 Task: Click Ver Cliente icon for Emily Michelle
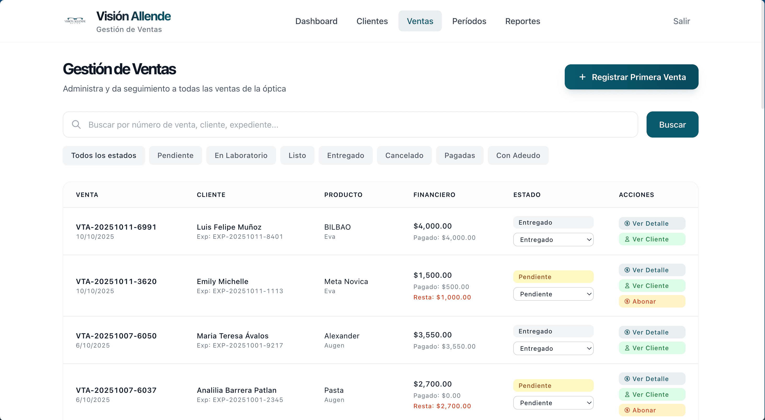pos(627,285)
